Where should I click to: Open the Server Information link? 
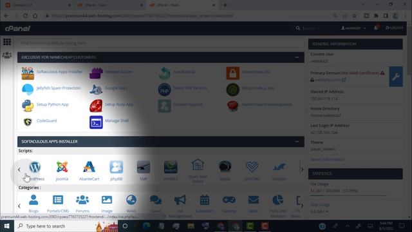point(327,159)
